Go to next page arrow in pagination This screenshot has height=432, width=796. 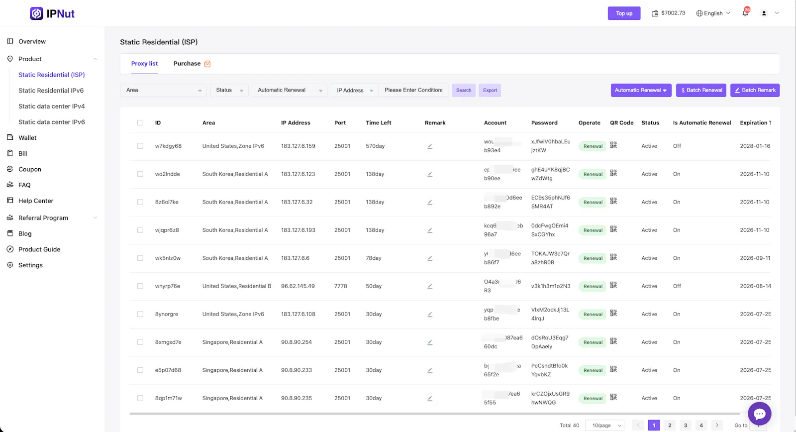click(717, 426)
